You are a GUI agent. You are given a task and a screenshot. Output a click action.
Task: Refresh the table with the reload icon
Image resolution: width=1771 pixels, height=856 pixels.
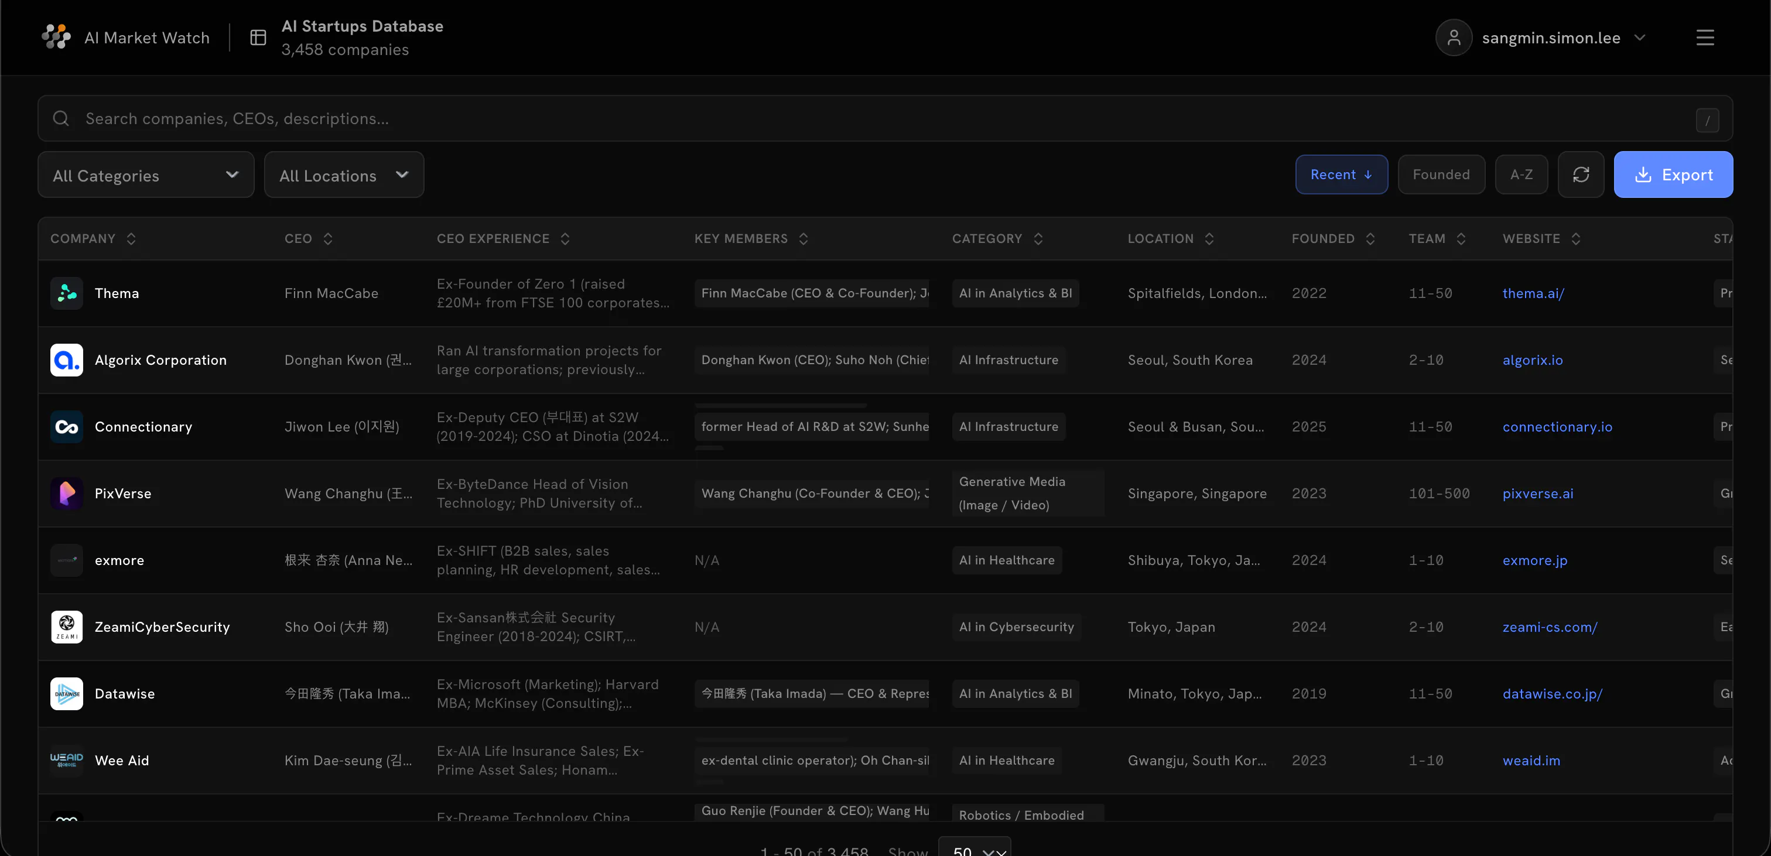[x=1581, y=174]
